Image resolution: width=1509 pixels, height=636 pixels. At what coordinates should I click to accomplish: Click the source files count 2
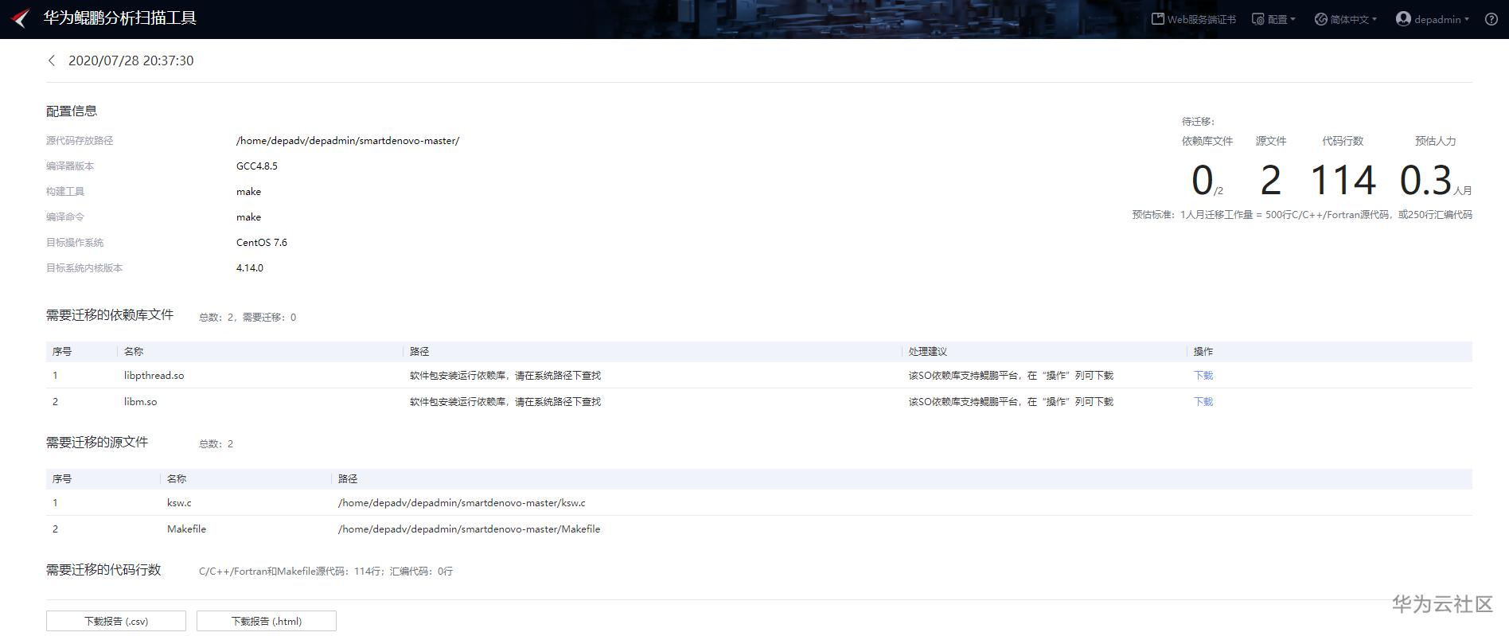(1271, 180)
